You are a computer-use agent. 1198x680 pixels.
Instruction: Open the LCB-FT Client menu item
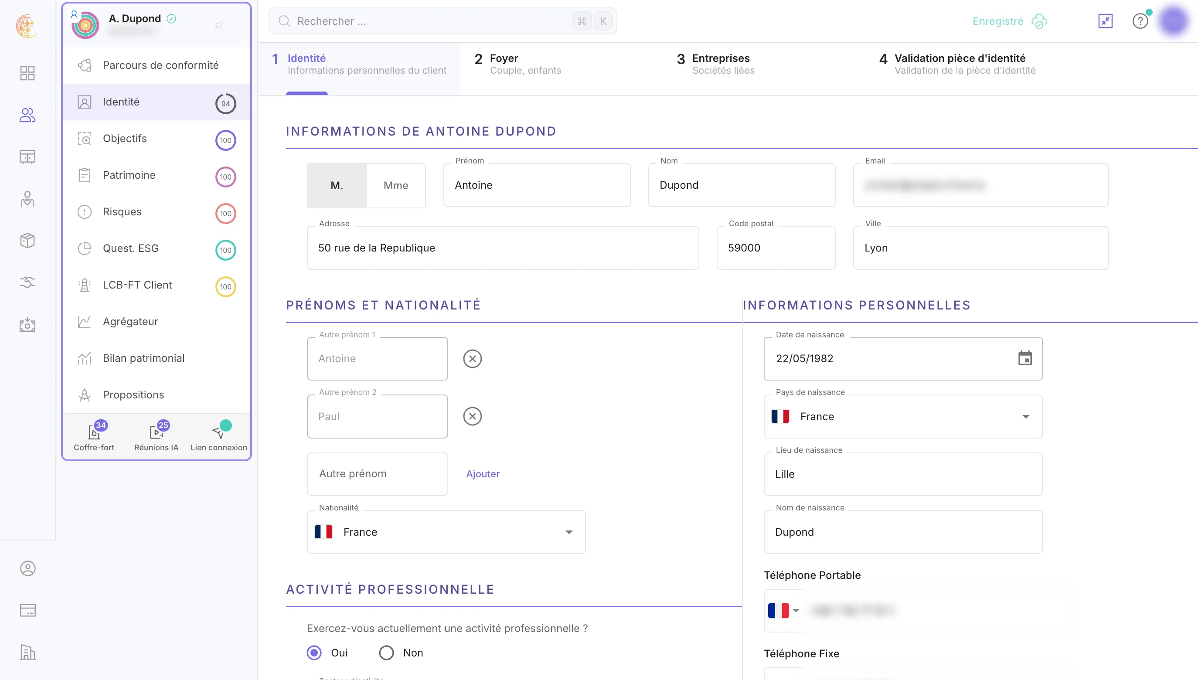pyautogui.click(x=157, y=285)
